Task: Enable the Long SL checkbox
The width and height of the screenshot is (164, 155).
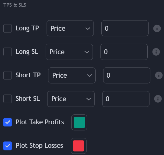Action: [x=8, y=52]
